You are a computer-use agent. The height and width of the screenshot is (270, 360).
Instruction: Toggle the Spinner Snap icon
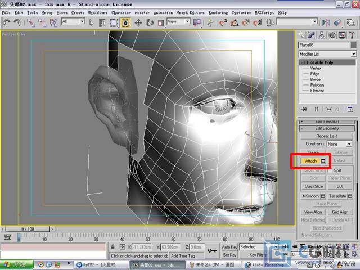258,22
